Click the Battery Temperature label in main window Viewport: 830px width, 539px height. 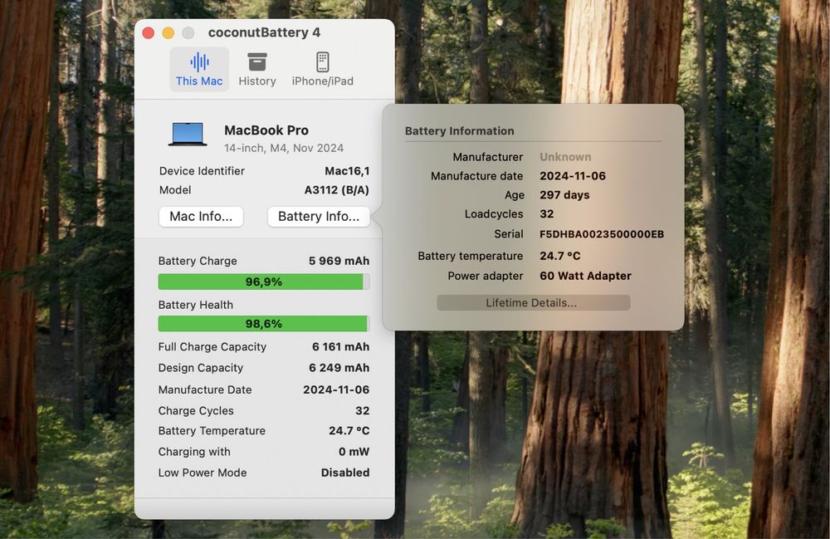tap(212, 431)
